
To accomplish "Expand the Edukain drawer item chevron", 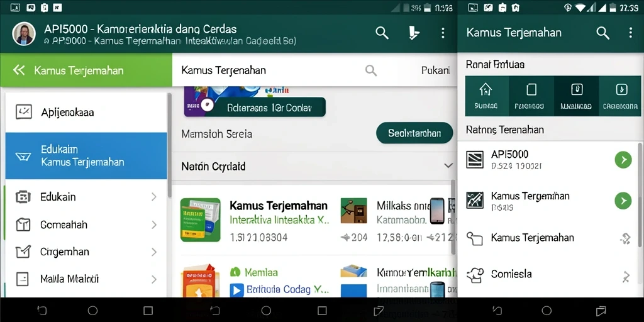I will 154,197.
